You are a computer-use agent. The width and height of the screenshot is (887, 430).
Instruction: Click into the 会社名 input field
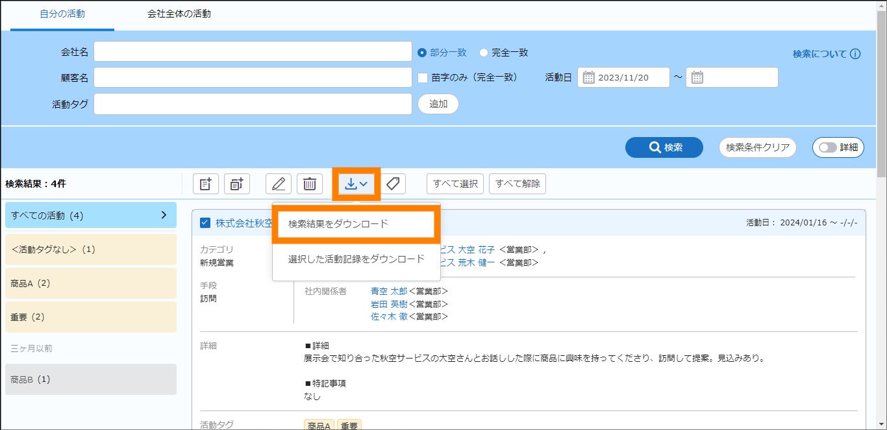253,52
